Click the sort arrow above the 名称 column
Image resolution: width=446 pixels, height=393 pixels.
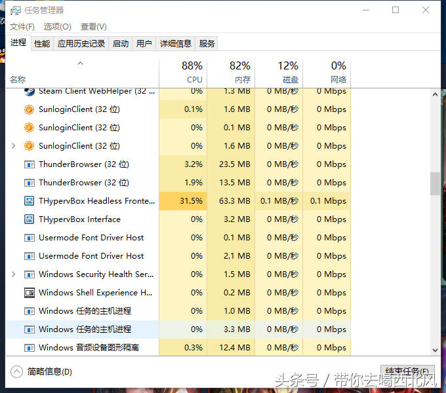[81, 64]
